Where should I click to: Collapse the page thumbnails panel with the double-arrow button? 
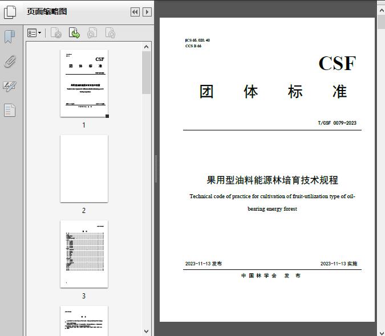tap(135, 12)
